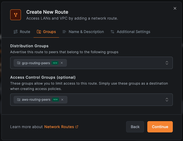Click empty area of Distribution Groups field

[115, 63]
